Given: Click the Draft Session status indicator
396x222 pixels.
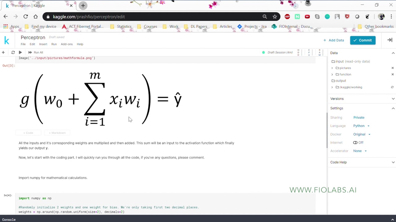Looking at the screenshot, I should (x=277, y=52).
